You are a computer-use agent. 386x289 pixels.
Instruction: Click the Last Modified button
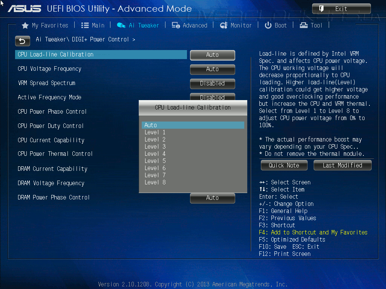click(342, 166)
